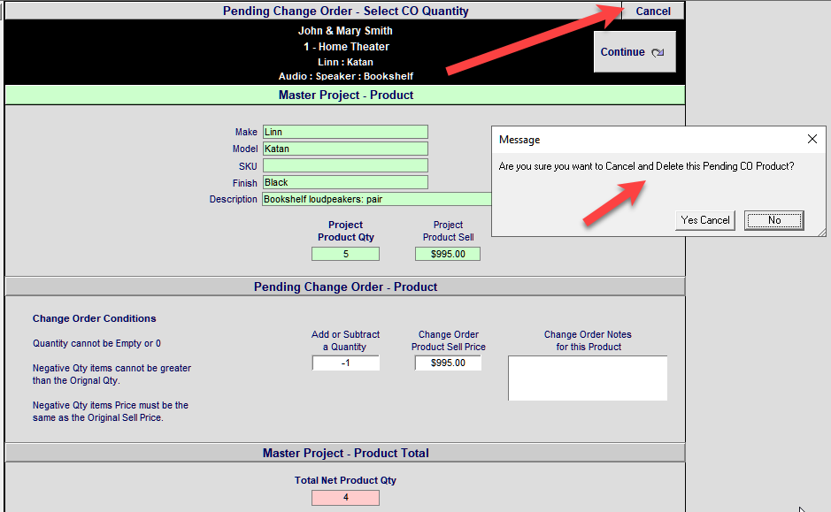
Task: Click the 1 - Home Theater text
Action: pyautogui.click(x=346, y=47)
